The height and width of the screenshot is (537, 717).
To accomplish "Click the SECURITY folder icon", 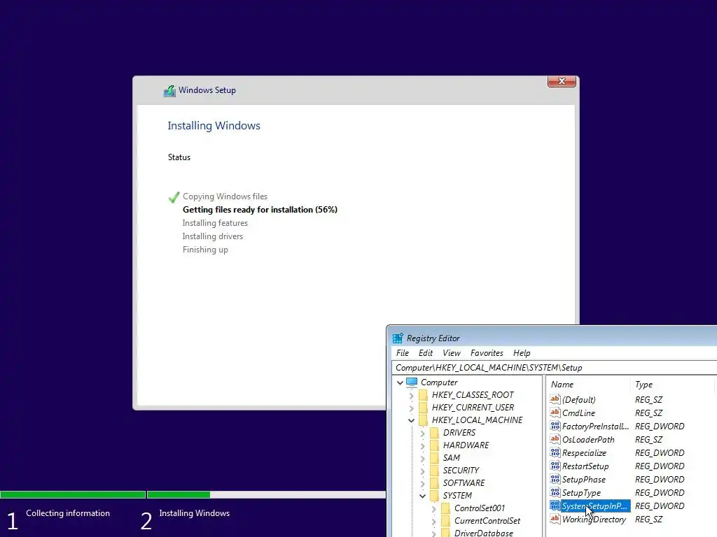I will 434,471.
